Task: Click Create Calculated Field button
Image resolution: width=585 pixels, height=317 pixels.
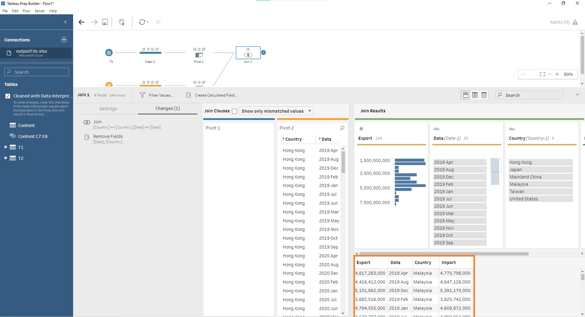Action: coord(212,95)
